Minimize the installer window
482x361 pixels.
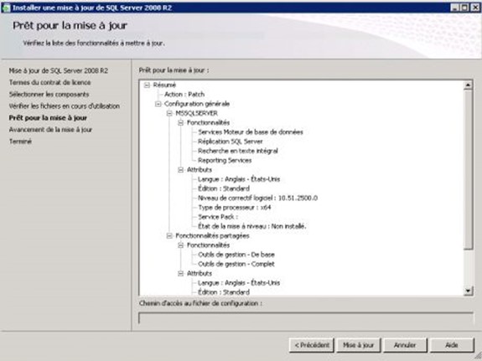click(454, 8)
